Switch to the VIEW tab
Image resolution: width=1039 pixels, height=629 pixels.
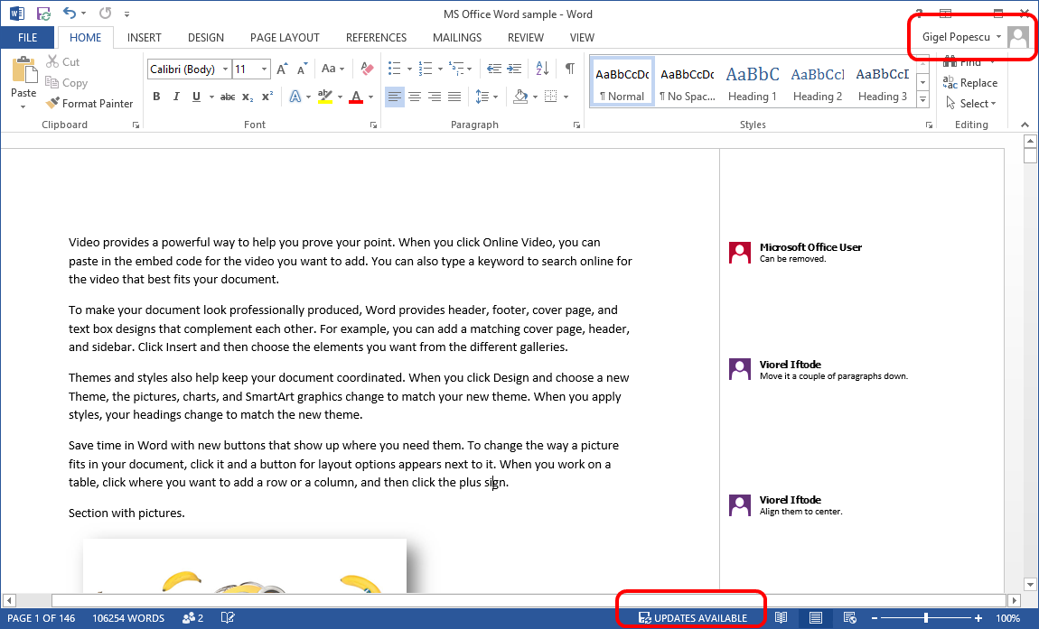[x=582, y=38]
